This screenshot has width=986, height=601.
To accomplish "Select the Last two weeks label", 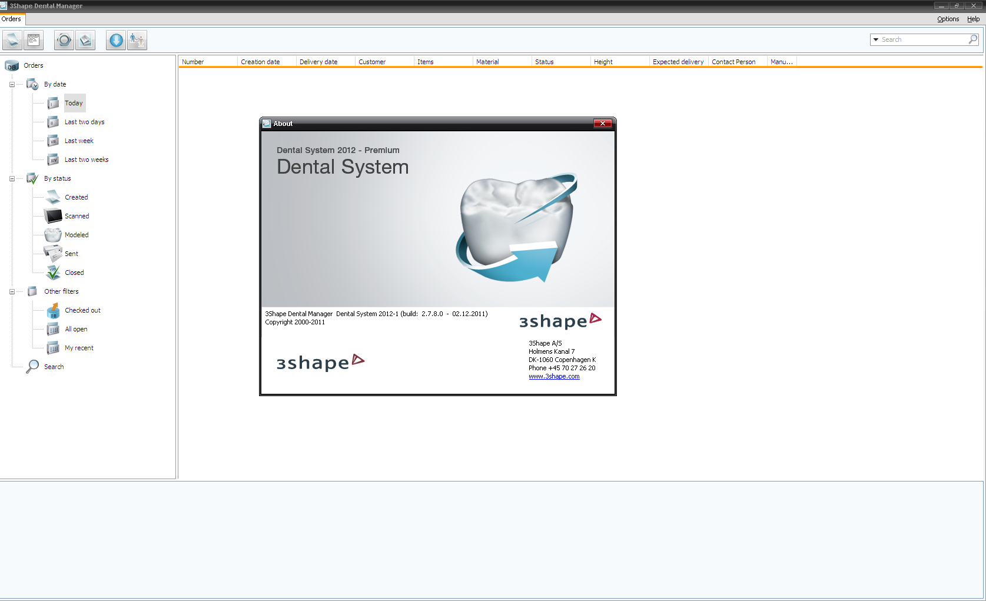I will pos(87,160).
